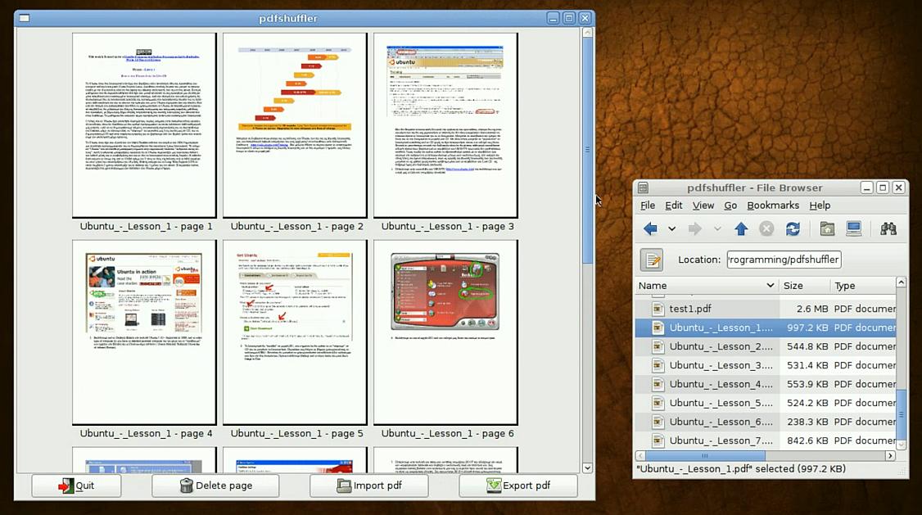The width and height of the screenshot is (922, 515).
Task: Reload the folder with Refresh icon
Action: pyautogui.click(x=793, y=228)
